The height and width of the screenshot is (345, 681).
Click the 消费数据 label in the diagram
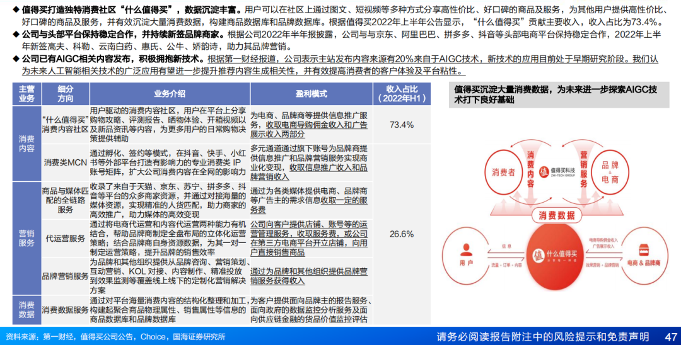point(557,215)
